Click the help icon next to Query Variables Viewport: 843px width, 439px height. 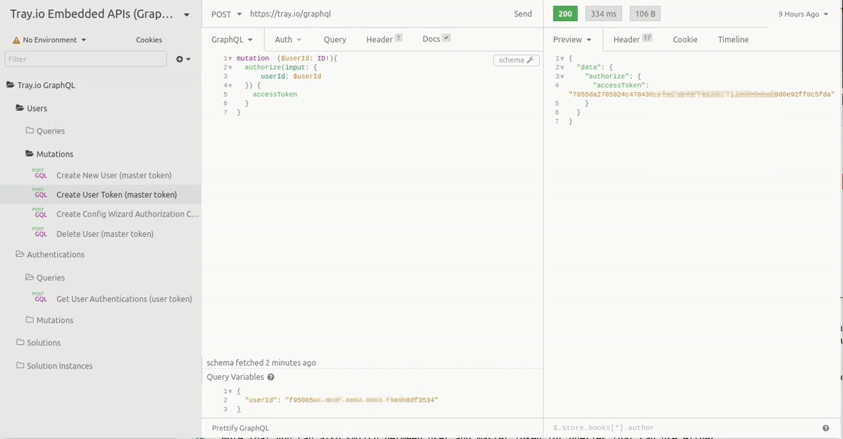point(270,377)
